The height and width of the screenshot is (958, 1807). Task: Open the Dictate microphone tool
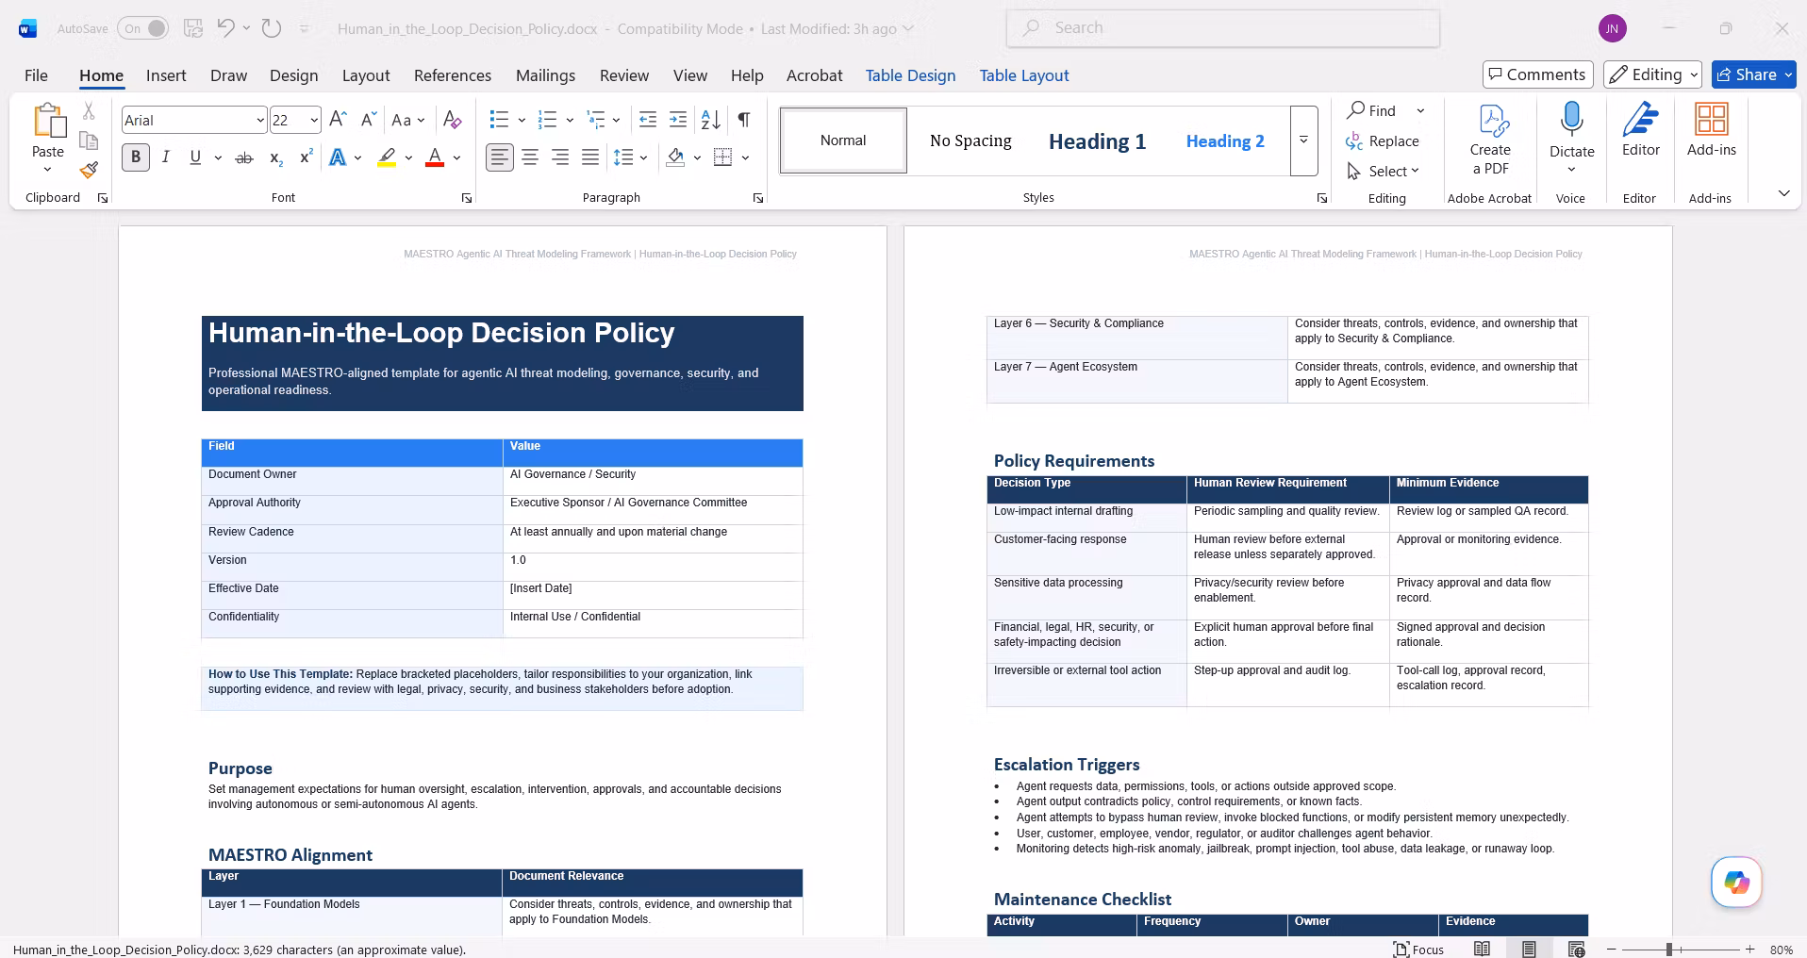pyautogui.click(x=1571, y=138)
